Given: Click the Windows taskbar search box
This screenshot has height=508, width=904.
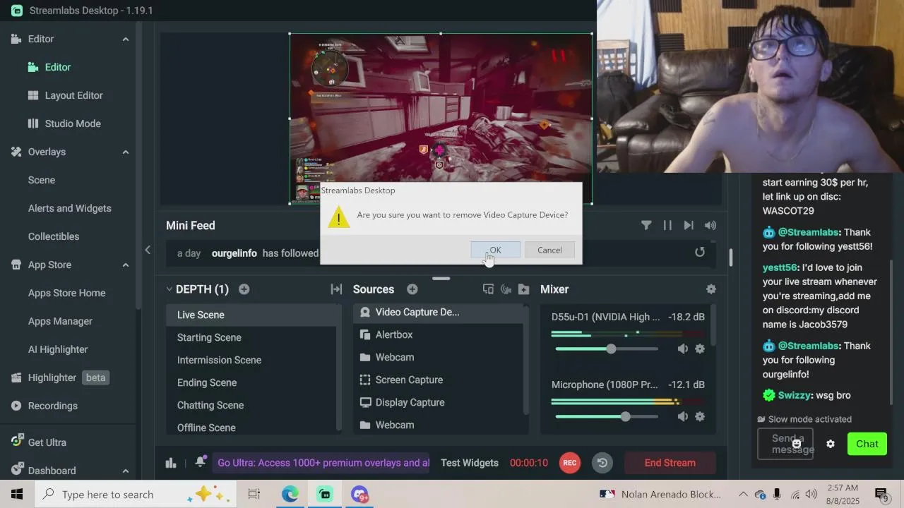Looking at the screenshot, I should pos(136,494).
